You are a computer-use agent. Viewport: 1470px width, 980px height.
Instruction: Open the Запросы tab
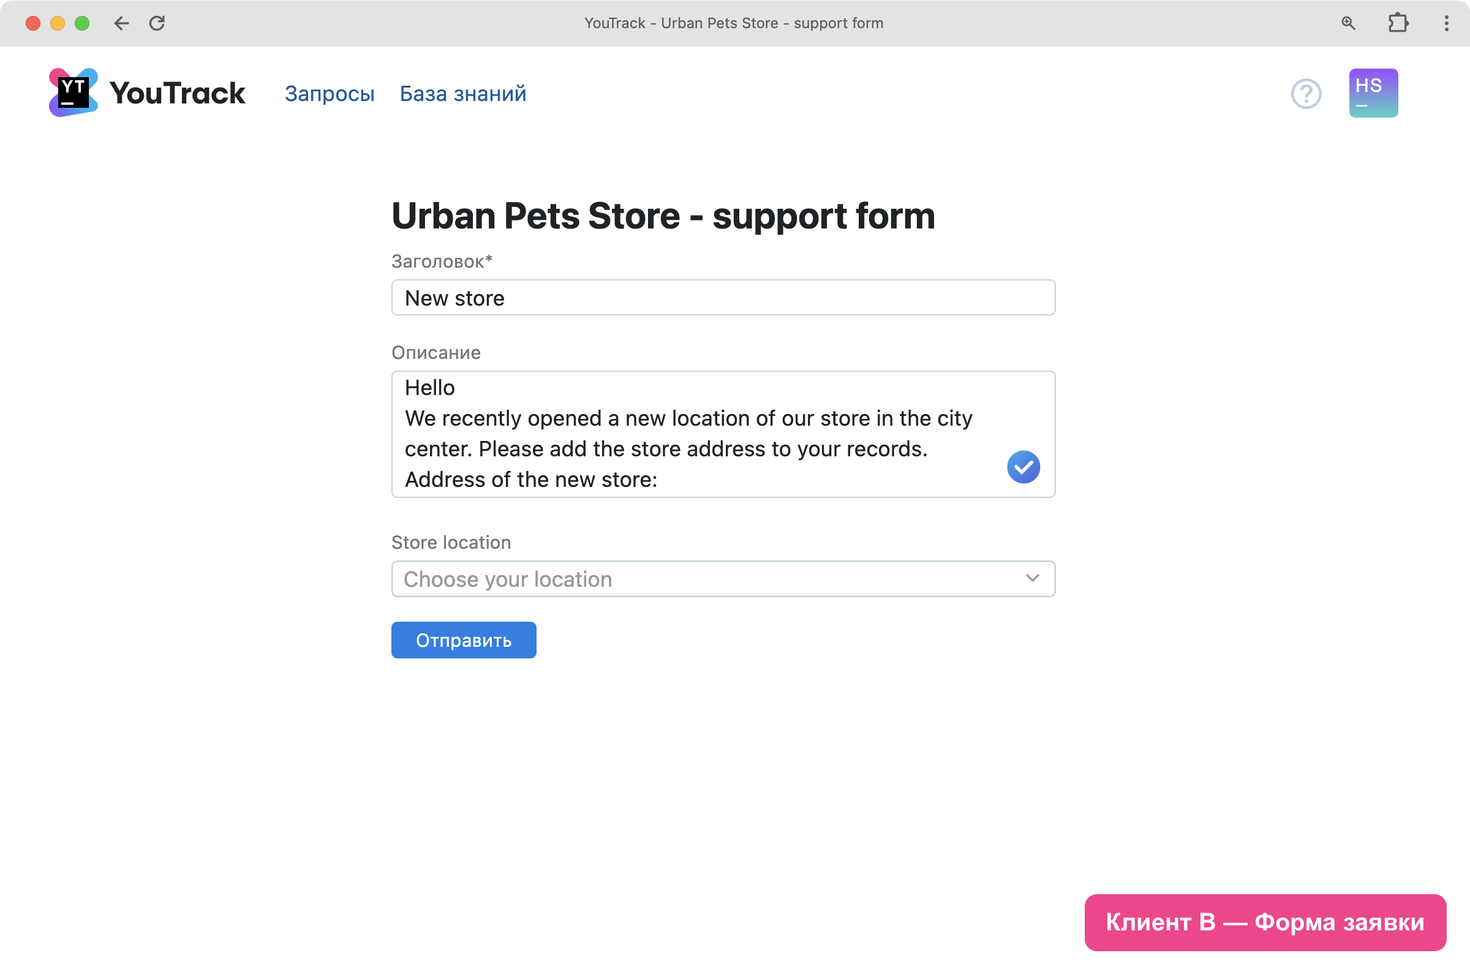(x=330, y=94)
